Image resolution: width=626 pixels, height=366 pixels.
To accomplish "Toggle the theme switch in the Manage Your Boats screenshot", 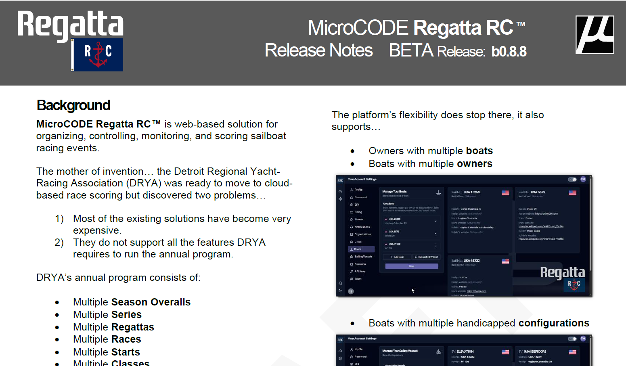I will coord(572,180).
